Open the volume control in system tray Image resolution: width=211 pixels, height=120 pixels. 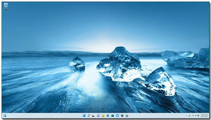coord(196,115)
